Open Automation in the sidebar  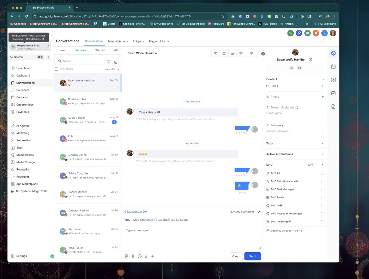(x=24, y=140)
